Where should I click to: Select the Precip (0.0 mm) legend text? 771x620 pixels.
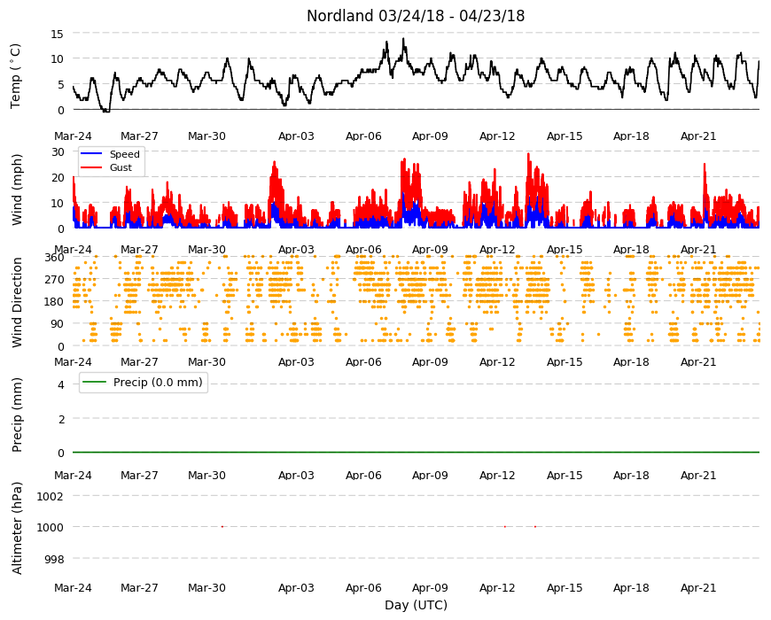tap(158, 383)
